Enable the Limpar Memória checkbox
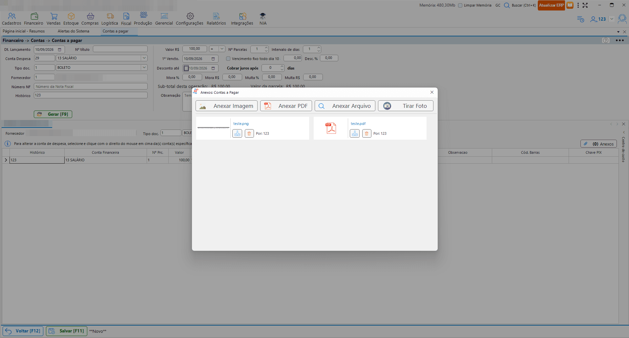The height and width of the screenshot is (338, 629). tap(460, 5)
